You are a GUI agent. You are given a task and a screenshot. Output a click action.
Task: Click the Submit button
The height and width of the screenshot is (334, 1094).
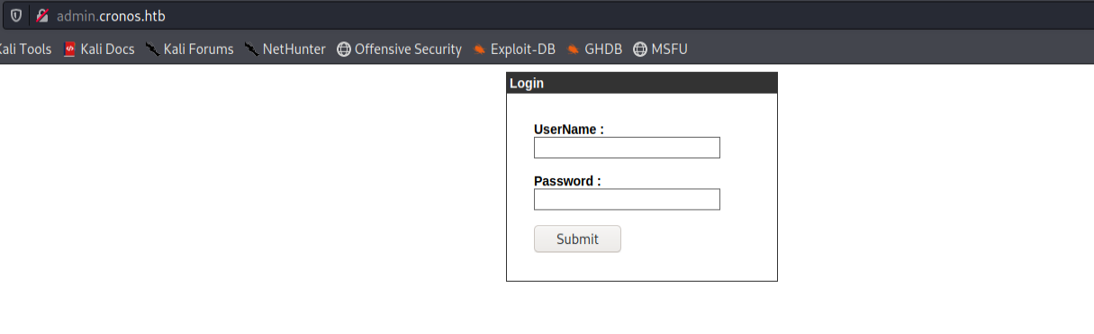coord(577,239)
